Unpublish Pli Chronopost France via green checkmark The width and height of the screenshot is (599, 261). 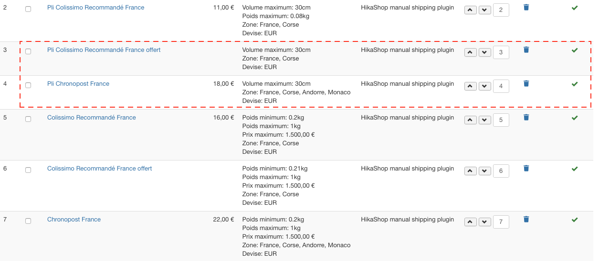[x=575, y=84]
